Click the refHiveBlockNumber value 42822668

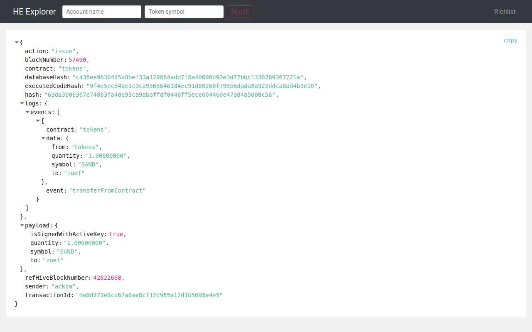click(107, 278)
